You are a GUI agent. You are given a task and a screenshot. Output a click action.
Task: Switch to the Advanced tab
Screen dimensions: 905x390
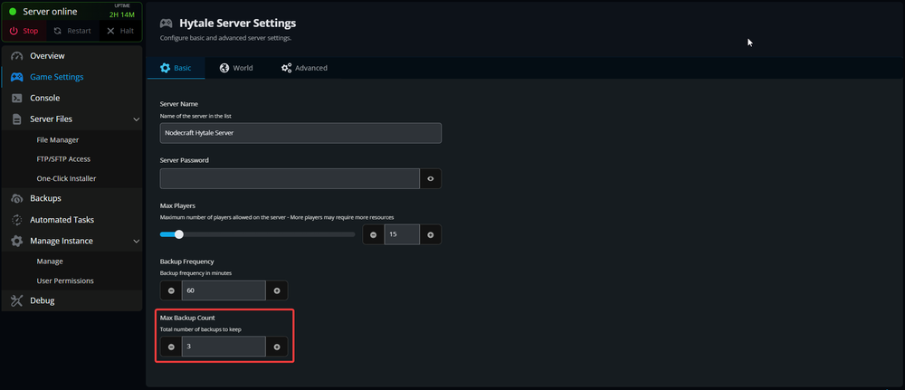[304, 68]
